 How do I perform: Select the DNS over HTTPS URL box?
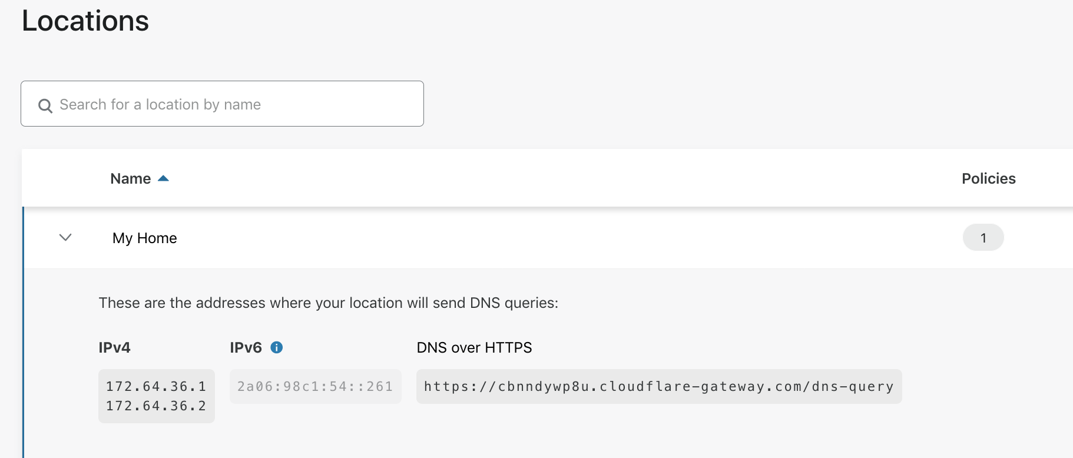pyautogui.click(x=659, y=386)
